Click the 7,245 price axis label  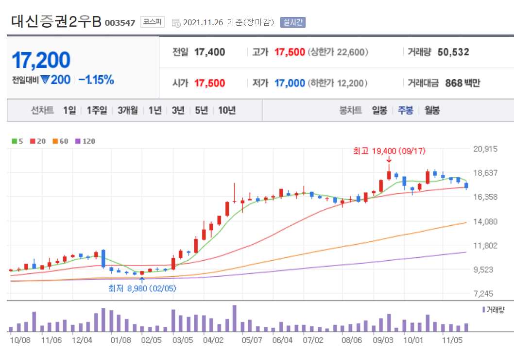[x=483, y=293]
